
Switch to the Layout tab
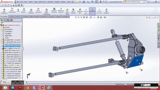click(x=12, y=17)
